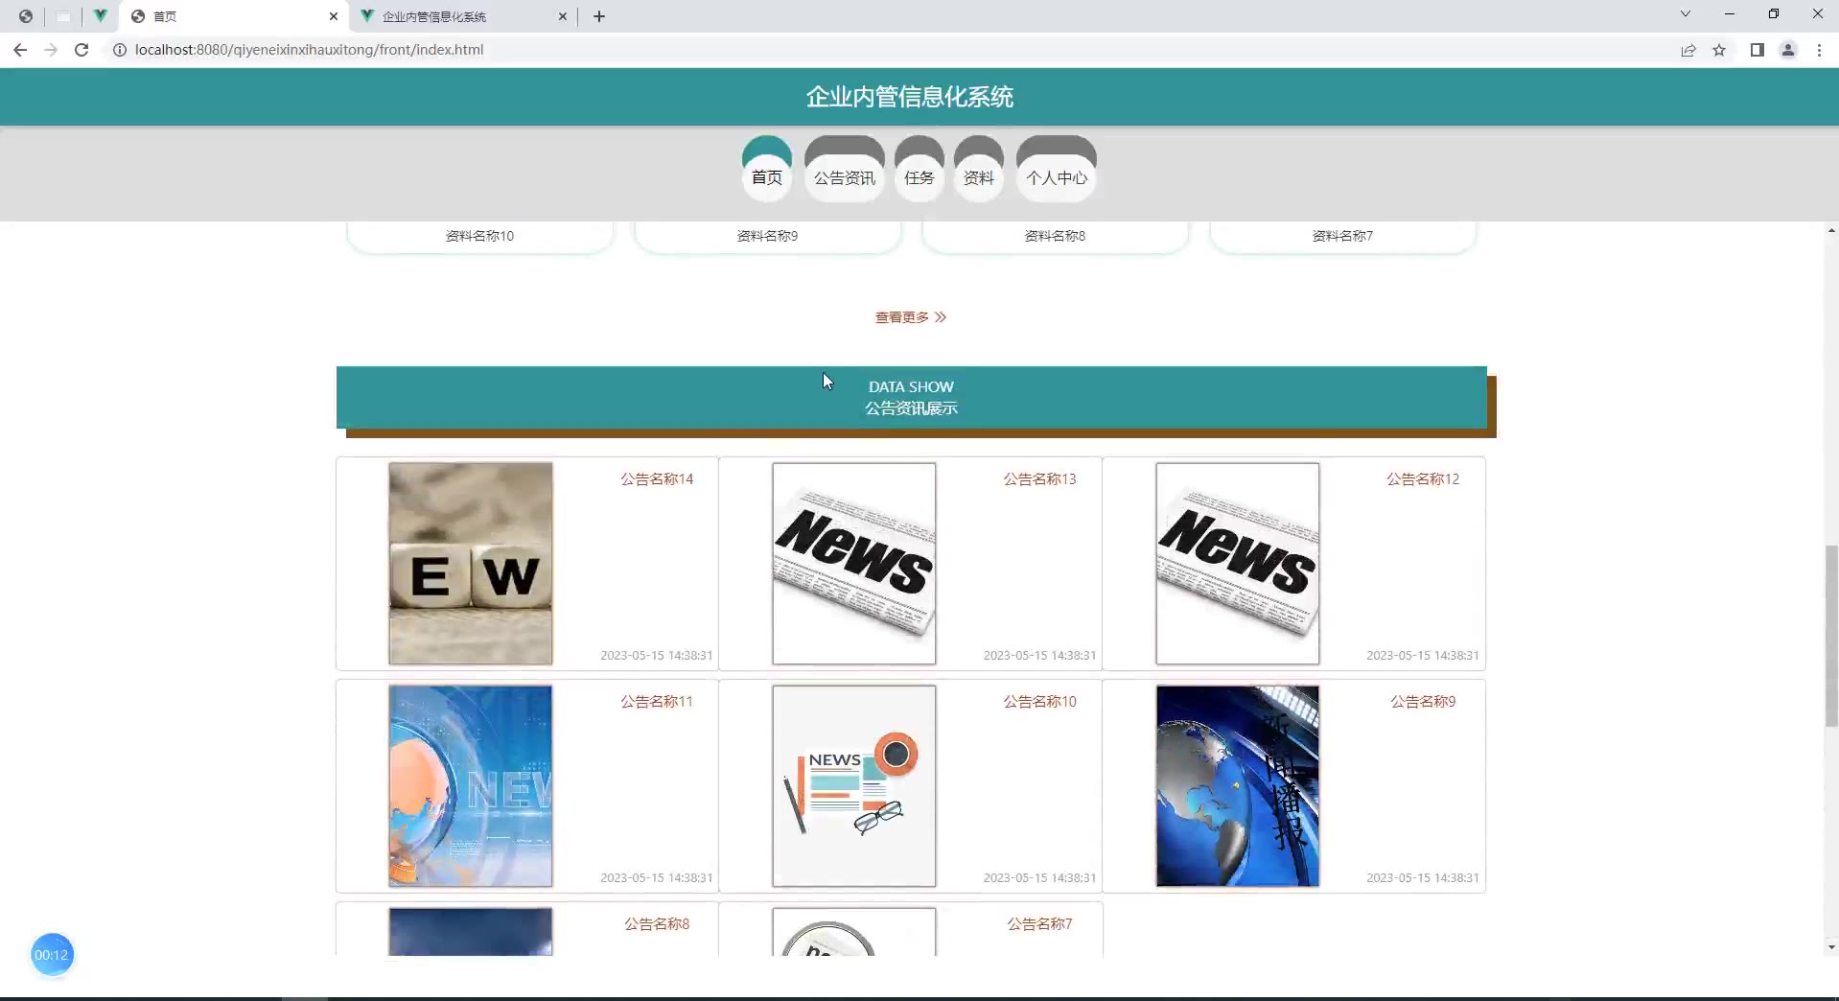Click the scrollbar up arrow

[1831, 230]
